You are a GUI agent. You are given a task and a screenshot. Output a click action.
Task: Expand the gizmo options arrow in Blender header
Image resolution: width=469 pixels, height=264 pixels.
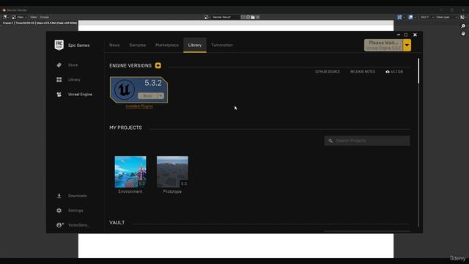(x=404, y=17)
